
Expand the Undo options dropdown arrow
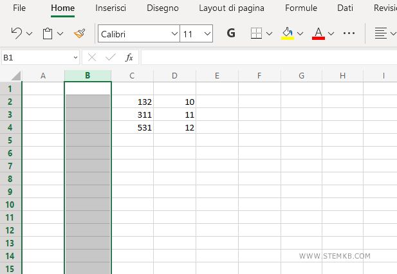point(29,33)
